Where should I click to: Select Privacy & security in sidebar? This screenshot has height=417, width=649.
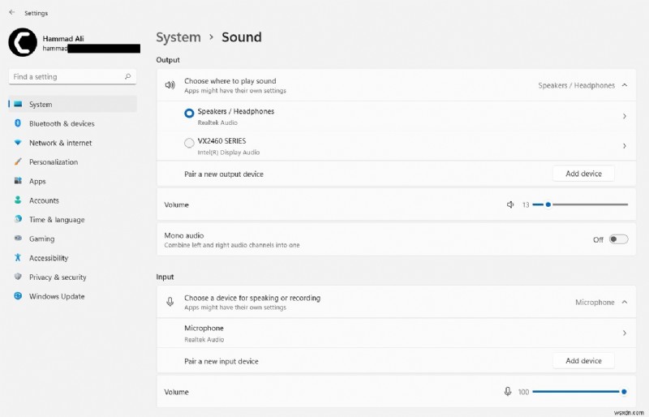[58, 277]
